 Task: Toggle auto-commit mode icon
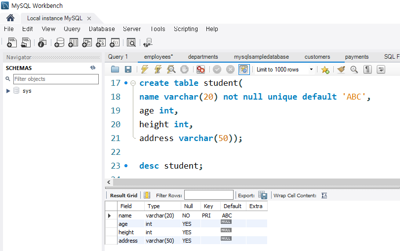[244, 70]
